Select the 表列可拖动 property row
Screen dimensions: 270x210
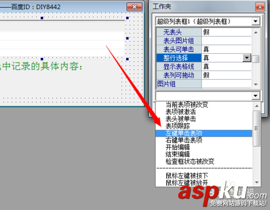179,75
